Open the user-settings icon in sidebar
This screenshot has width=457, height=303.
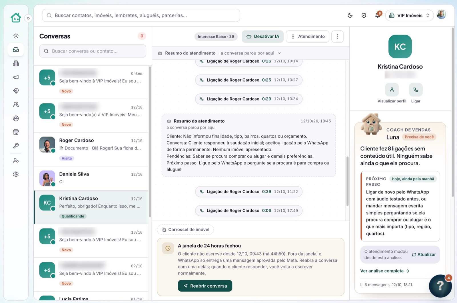[16, 161]
